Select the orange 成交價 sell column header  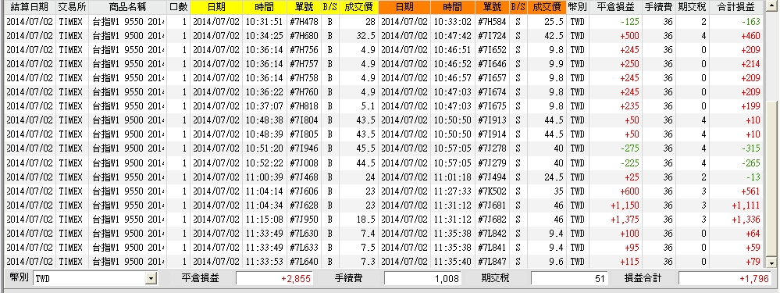point(547,7)
